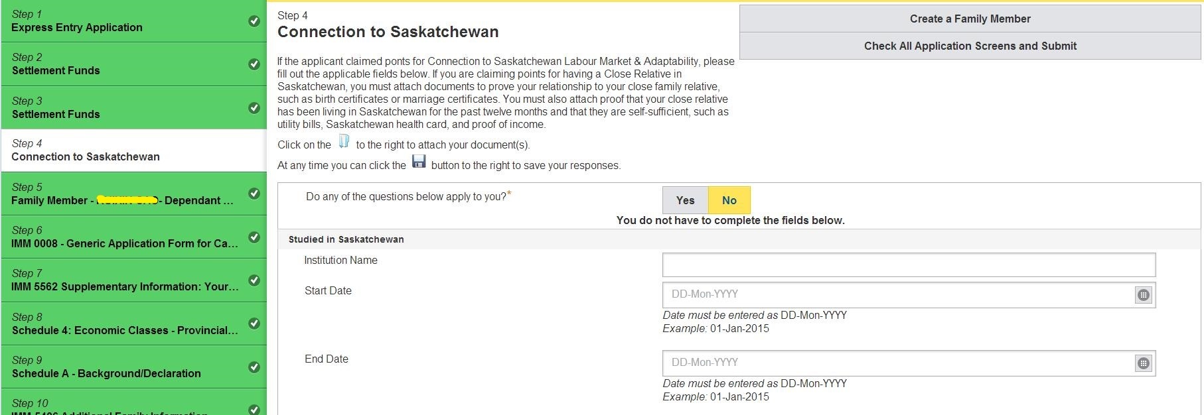Click the End Date calendar picker icon
1204x415 pixels.
coord(1143,363)
